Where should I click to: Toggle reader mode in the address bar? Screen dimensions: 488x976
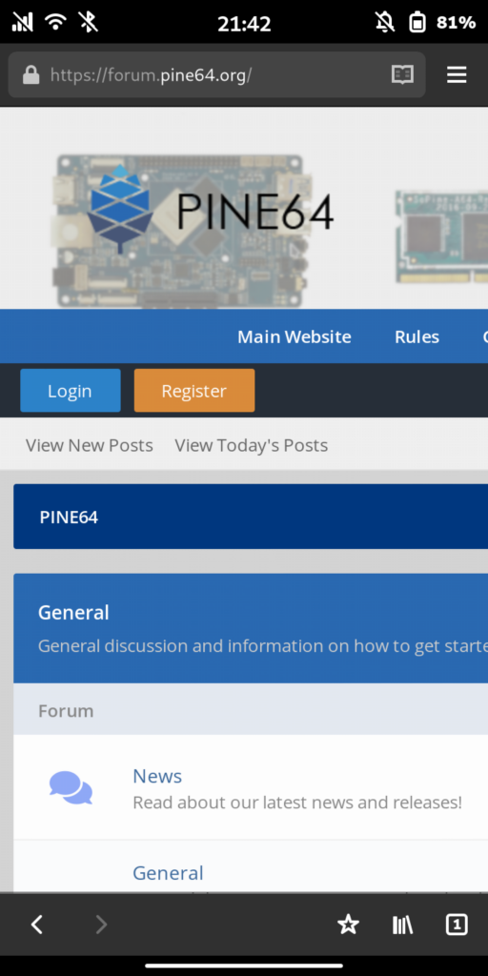402,75
